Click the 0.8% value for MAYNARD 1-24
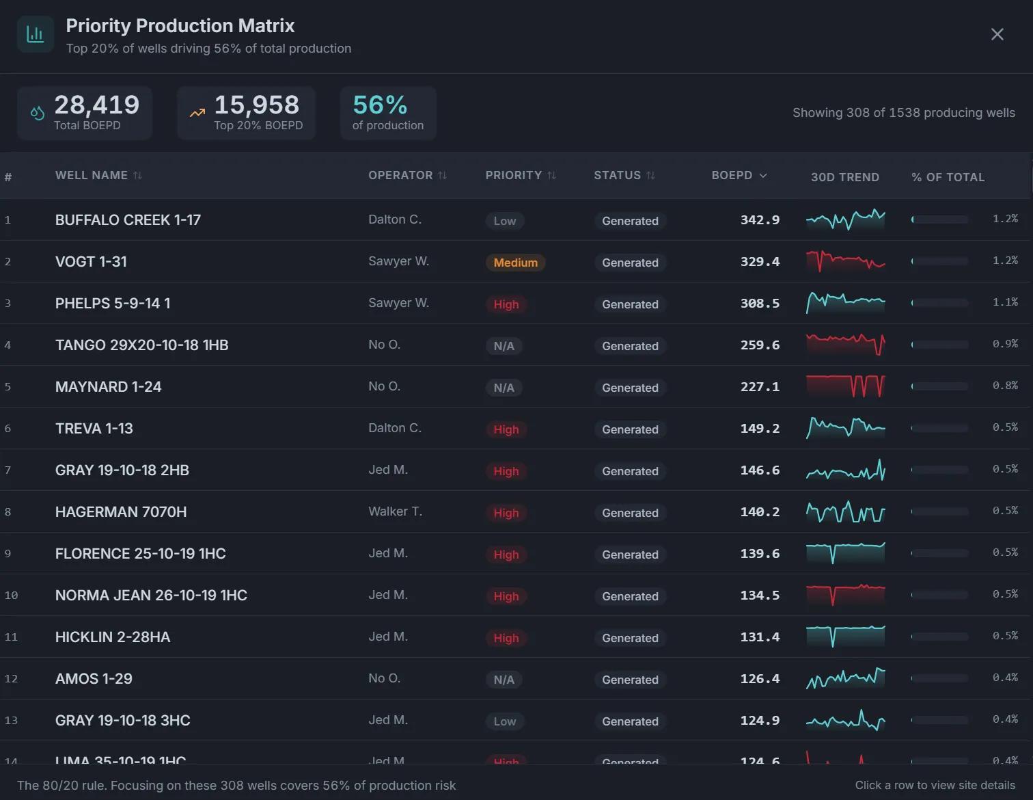 click(x=1005, y=386)
